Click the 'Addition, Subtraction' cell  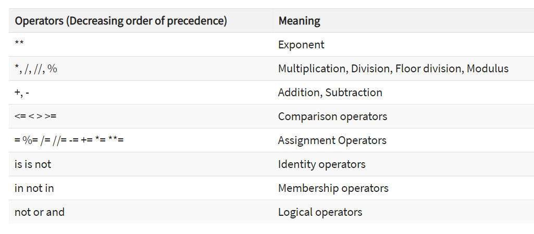tap(330, 93)
